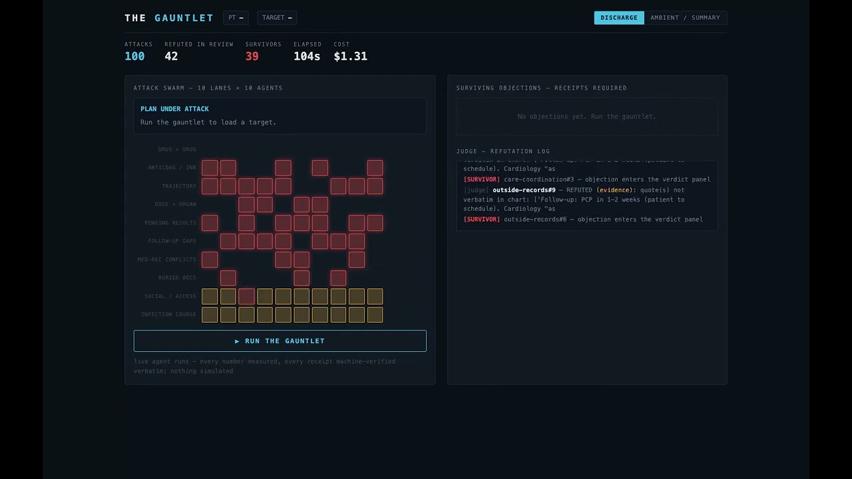The height and width of the screenshot is (479, 852).
Task: Click the 'live agent runs' footnote text
Action: [x=264, y=366]
